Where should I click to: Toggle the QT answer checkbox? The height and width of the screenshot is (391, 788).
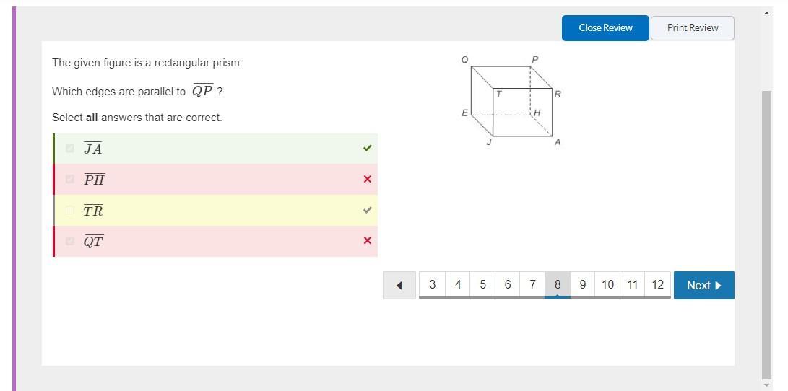tap(70, 241)
